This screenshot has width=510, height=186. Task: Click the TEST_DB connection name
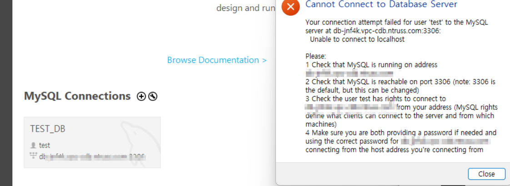(x=48, y=129)
